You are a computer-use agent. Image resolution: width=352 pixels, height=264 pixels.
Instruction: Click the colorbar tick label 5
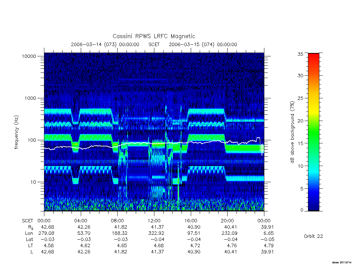point(301,189)
